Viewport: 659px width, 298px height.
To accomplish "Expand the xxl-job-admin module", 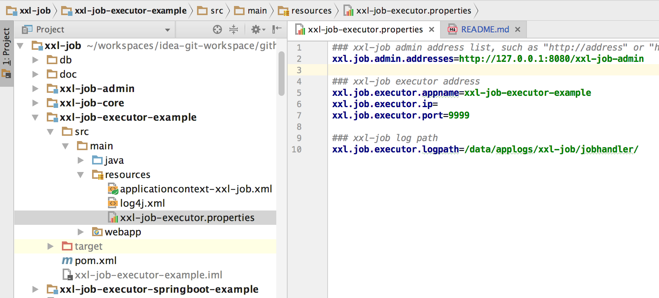I will (x=35, y=89).
